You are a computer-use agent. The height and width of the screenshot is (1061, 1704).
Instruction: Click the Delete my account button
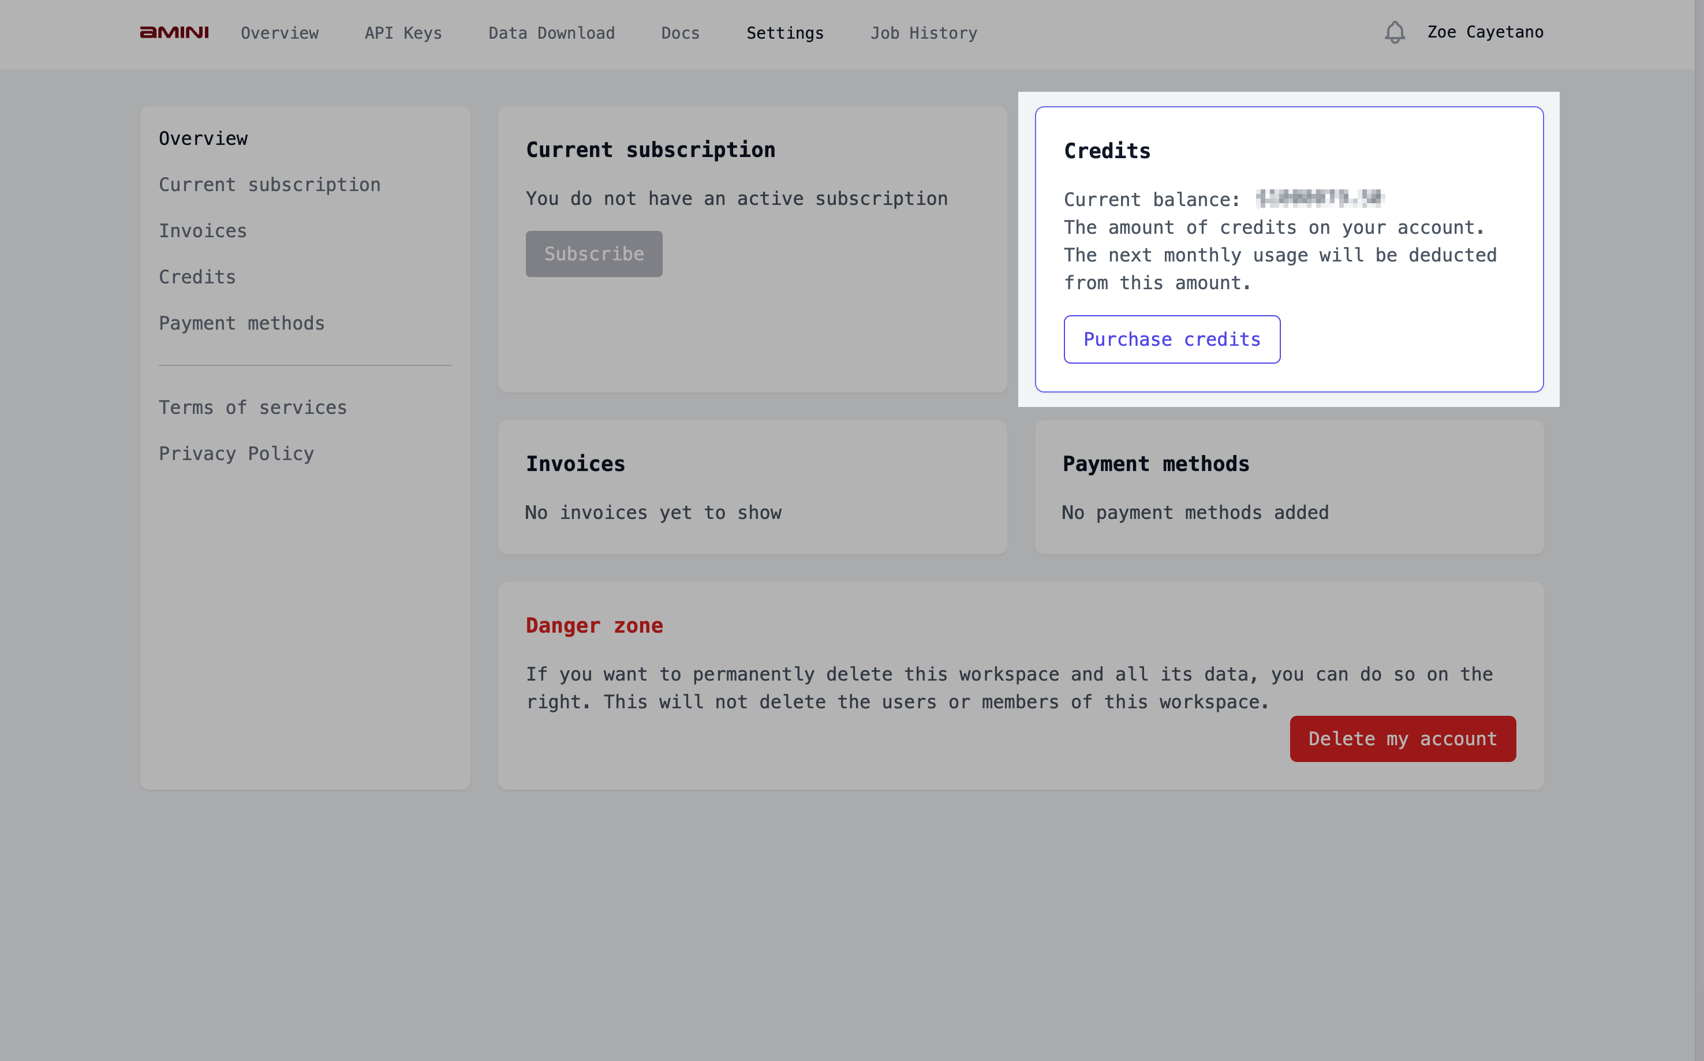(x=1402, y=739)
